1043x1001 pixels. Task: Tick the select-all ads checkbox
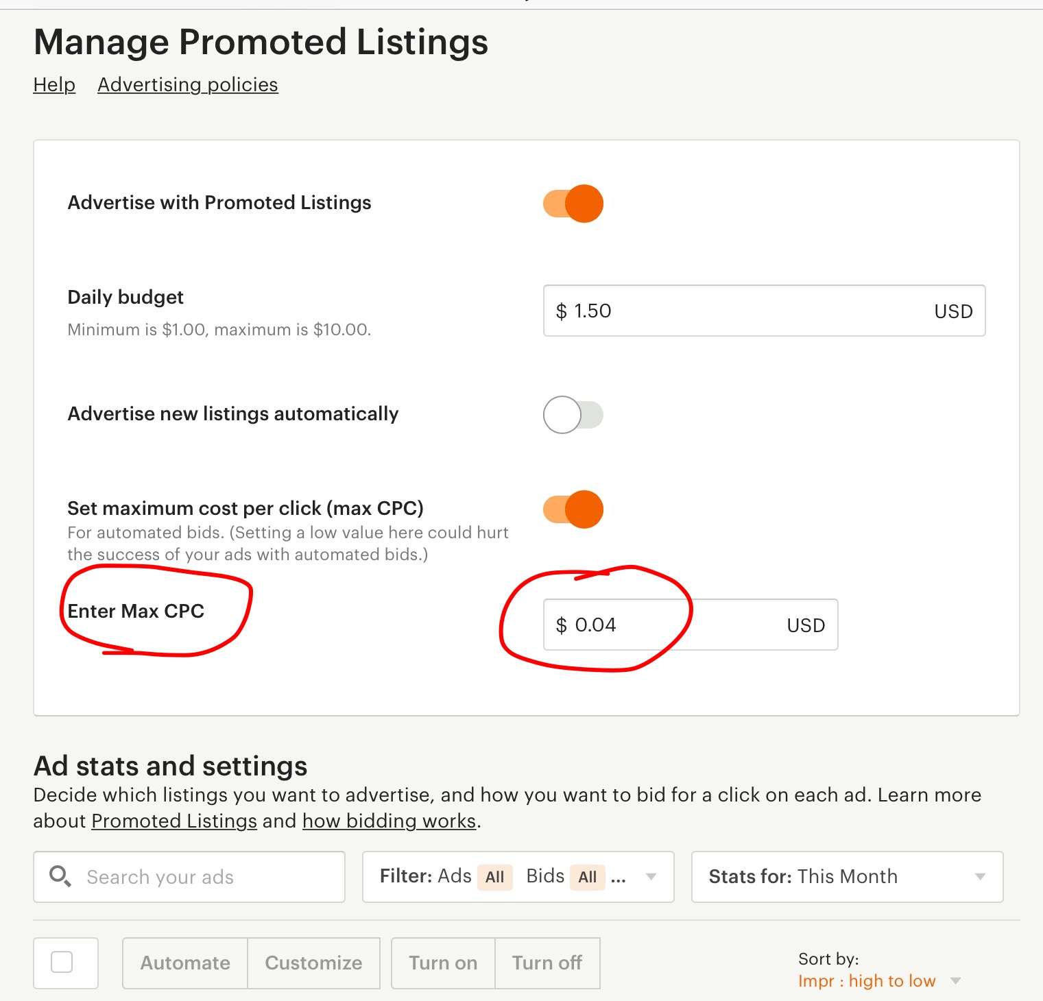pos(62,962)
